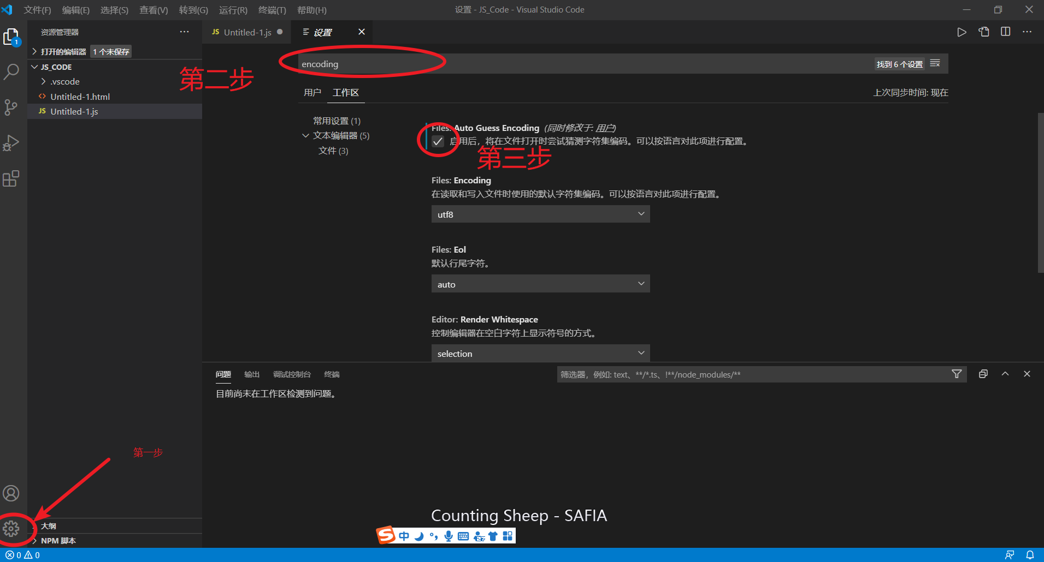1044x562 pixels.
Task: Disable the Files: Auto Guess Encoding checkbox
Action: point(437,141)
